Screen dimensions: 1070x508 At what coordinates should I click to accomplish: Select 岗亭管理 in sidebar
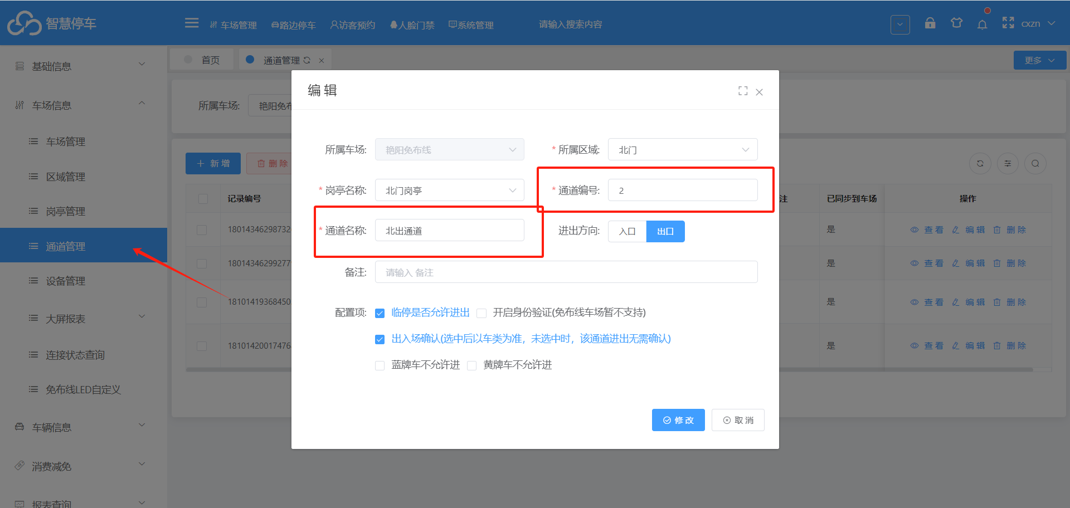pos(84,211)
